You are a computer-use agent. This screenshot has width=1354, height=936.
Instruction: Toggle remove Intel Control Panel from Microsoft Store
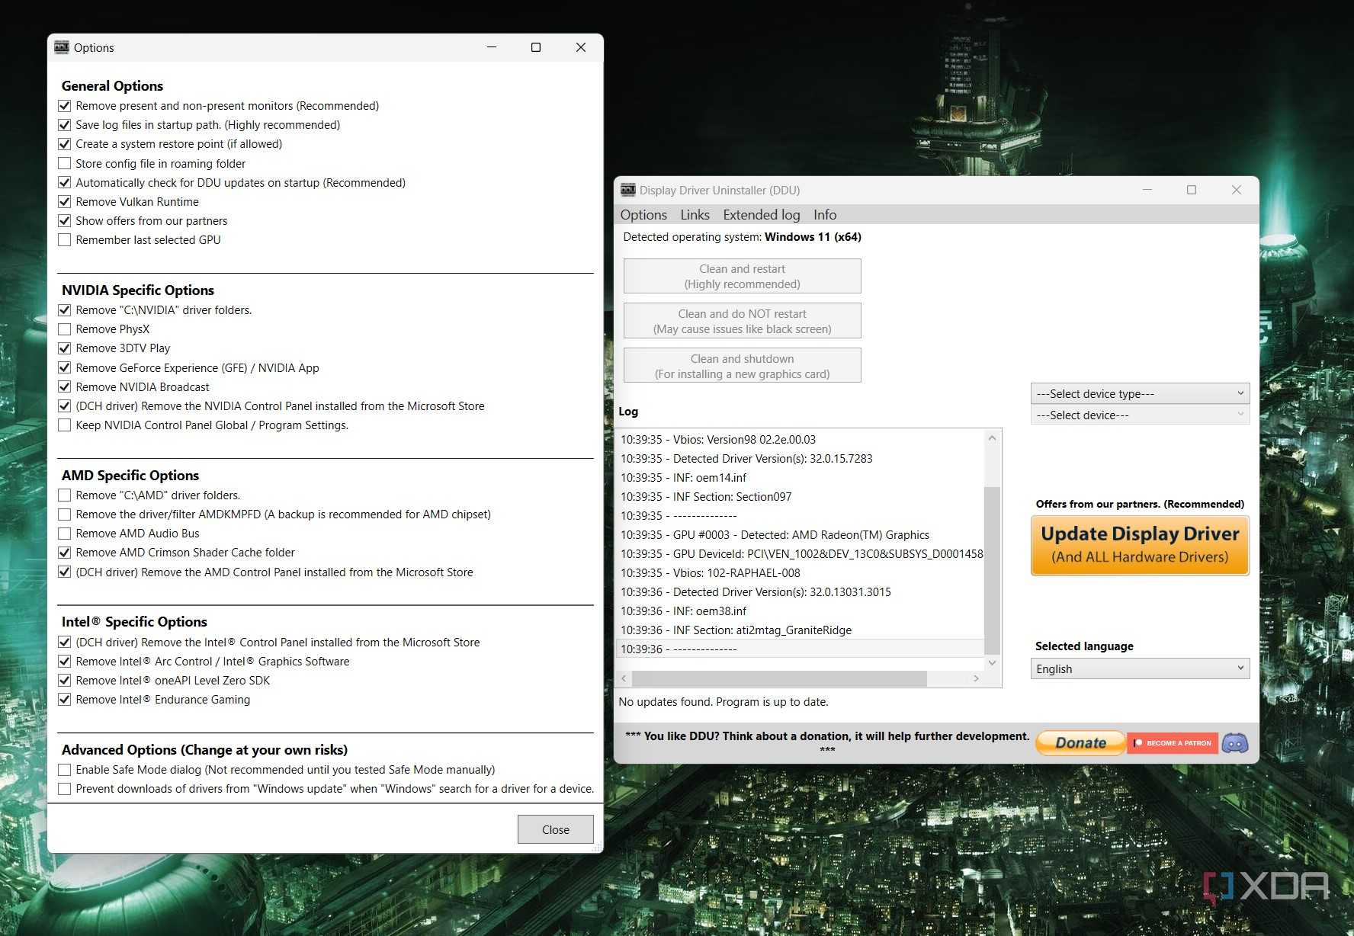click(65, 642)
